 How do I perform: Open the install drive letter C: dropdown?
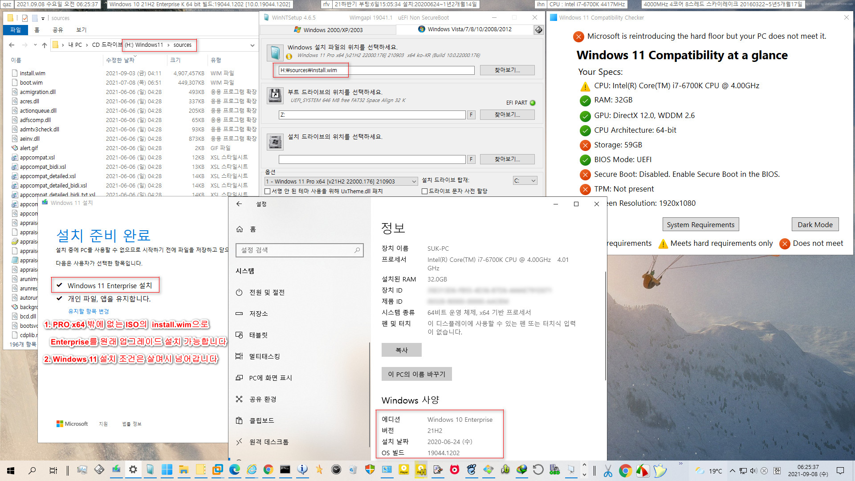coord(525,181)
